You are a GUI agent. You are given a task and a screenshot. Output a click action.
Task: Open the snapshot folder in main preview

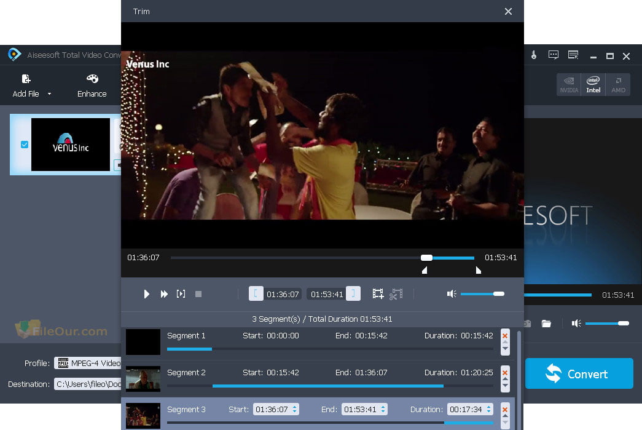coord(546,324)
